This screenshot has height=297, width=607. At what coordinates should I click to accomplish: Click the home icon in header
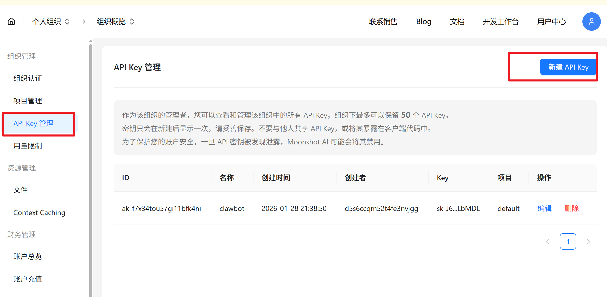click(x=11, y=22)
